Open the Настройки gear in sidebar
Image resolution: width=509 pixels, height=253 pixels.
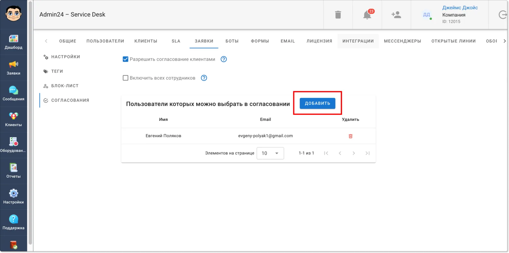[x=13, y=197]
